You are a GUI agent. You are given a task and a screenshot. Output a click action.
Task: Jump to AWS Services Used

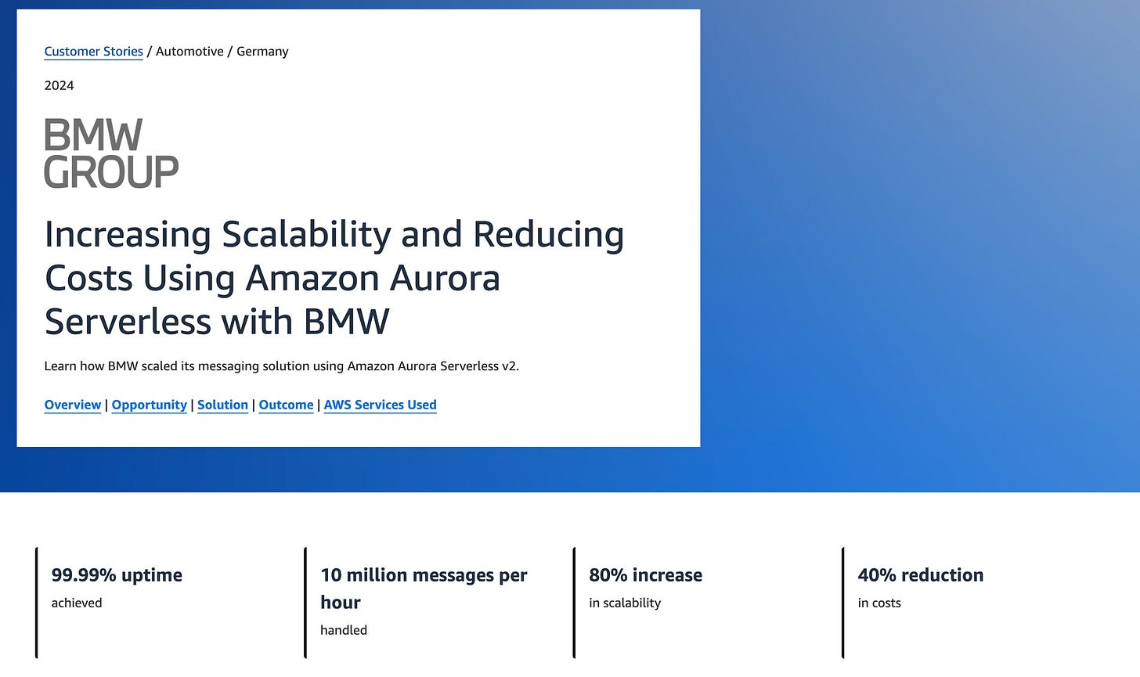click(381, 405)
